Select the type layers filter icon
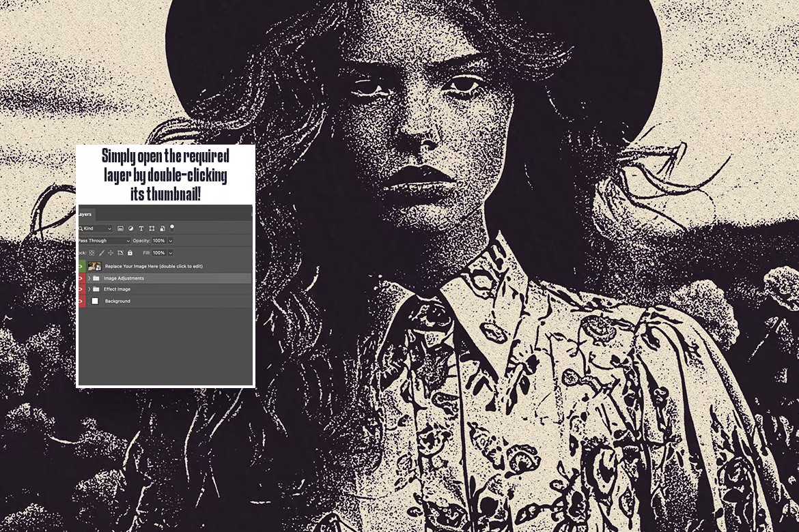This screenshot has width=799, height=532. (141, 228)
